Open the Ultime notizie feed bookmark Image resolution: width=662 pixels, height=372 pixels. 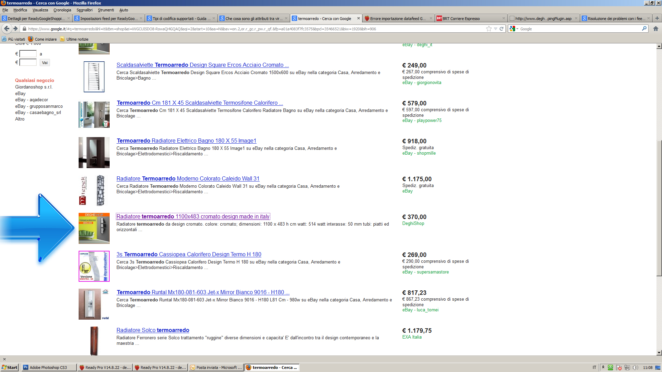tap(74, 39)
